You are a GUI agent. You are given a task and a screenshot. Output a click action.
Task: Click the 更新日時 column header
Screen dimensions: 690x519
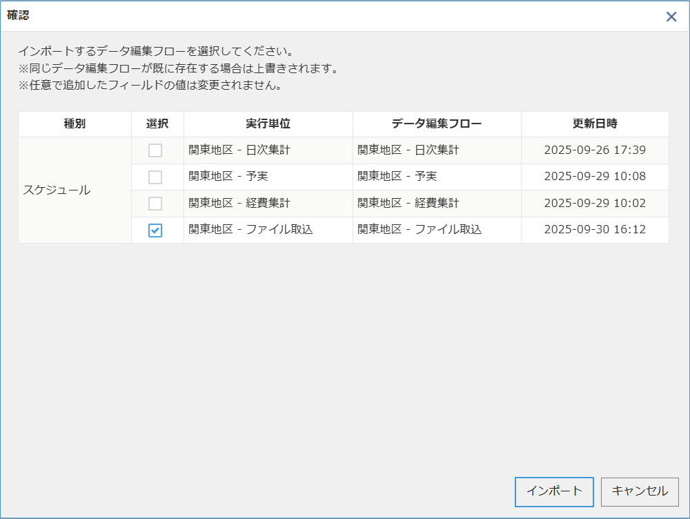coord(595,124)
